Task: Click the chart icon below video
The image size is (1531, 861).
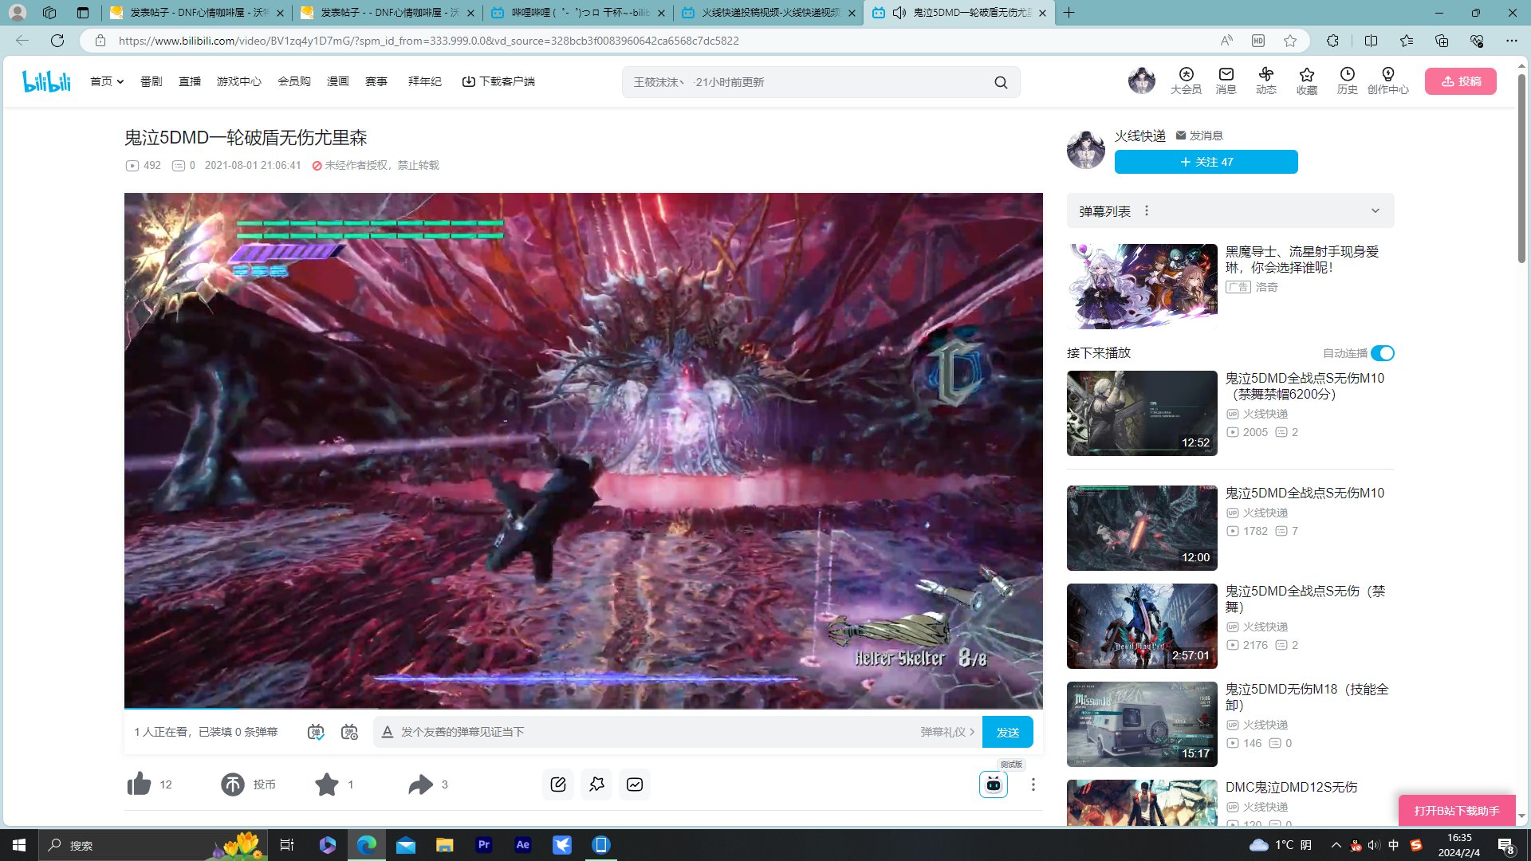Action: tap(635, 784)
